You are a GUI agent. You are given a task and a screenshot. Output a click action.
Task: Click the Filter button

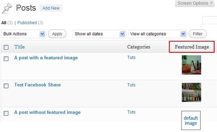click(197, 34)
